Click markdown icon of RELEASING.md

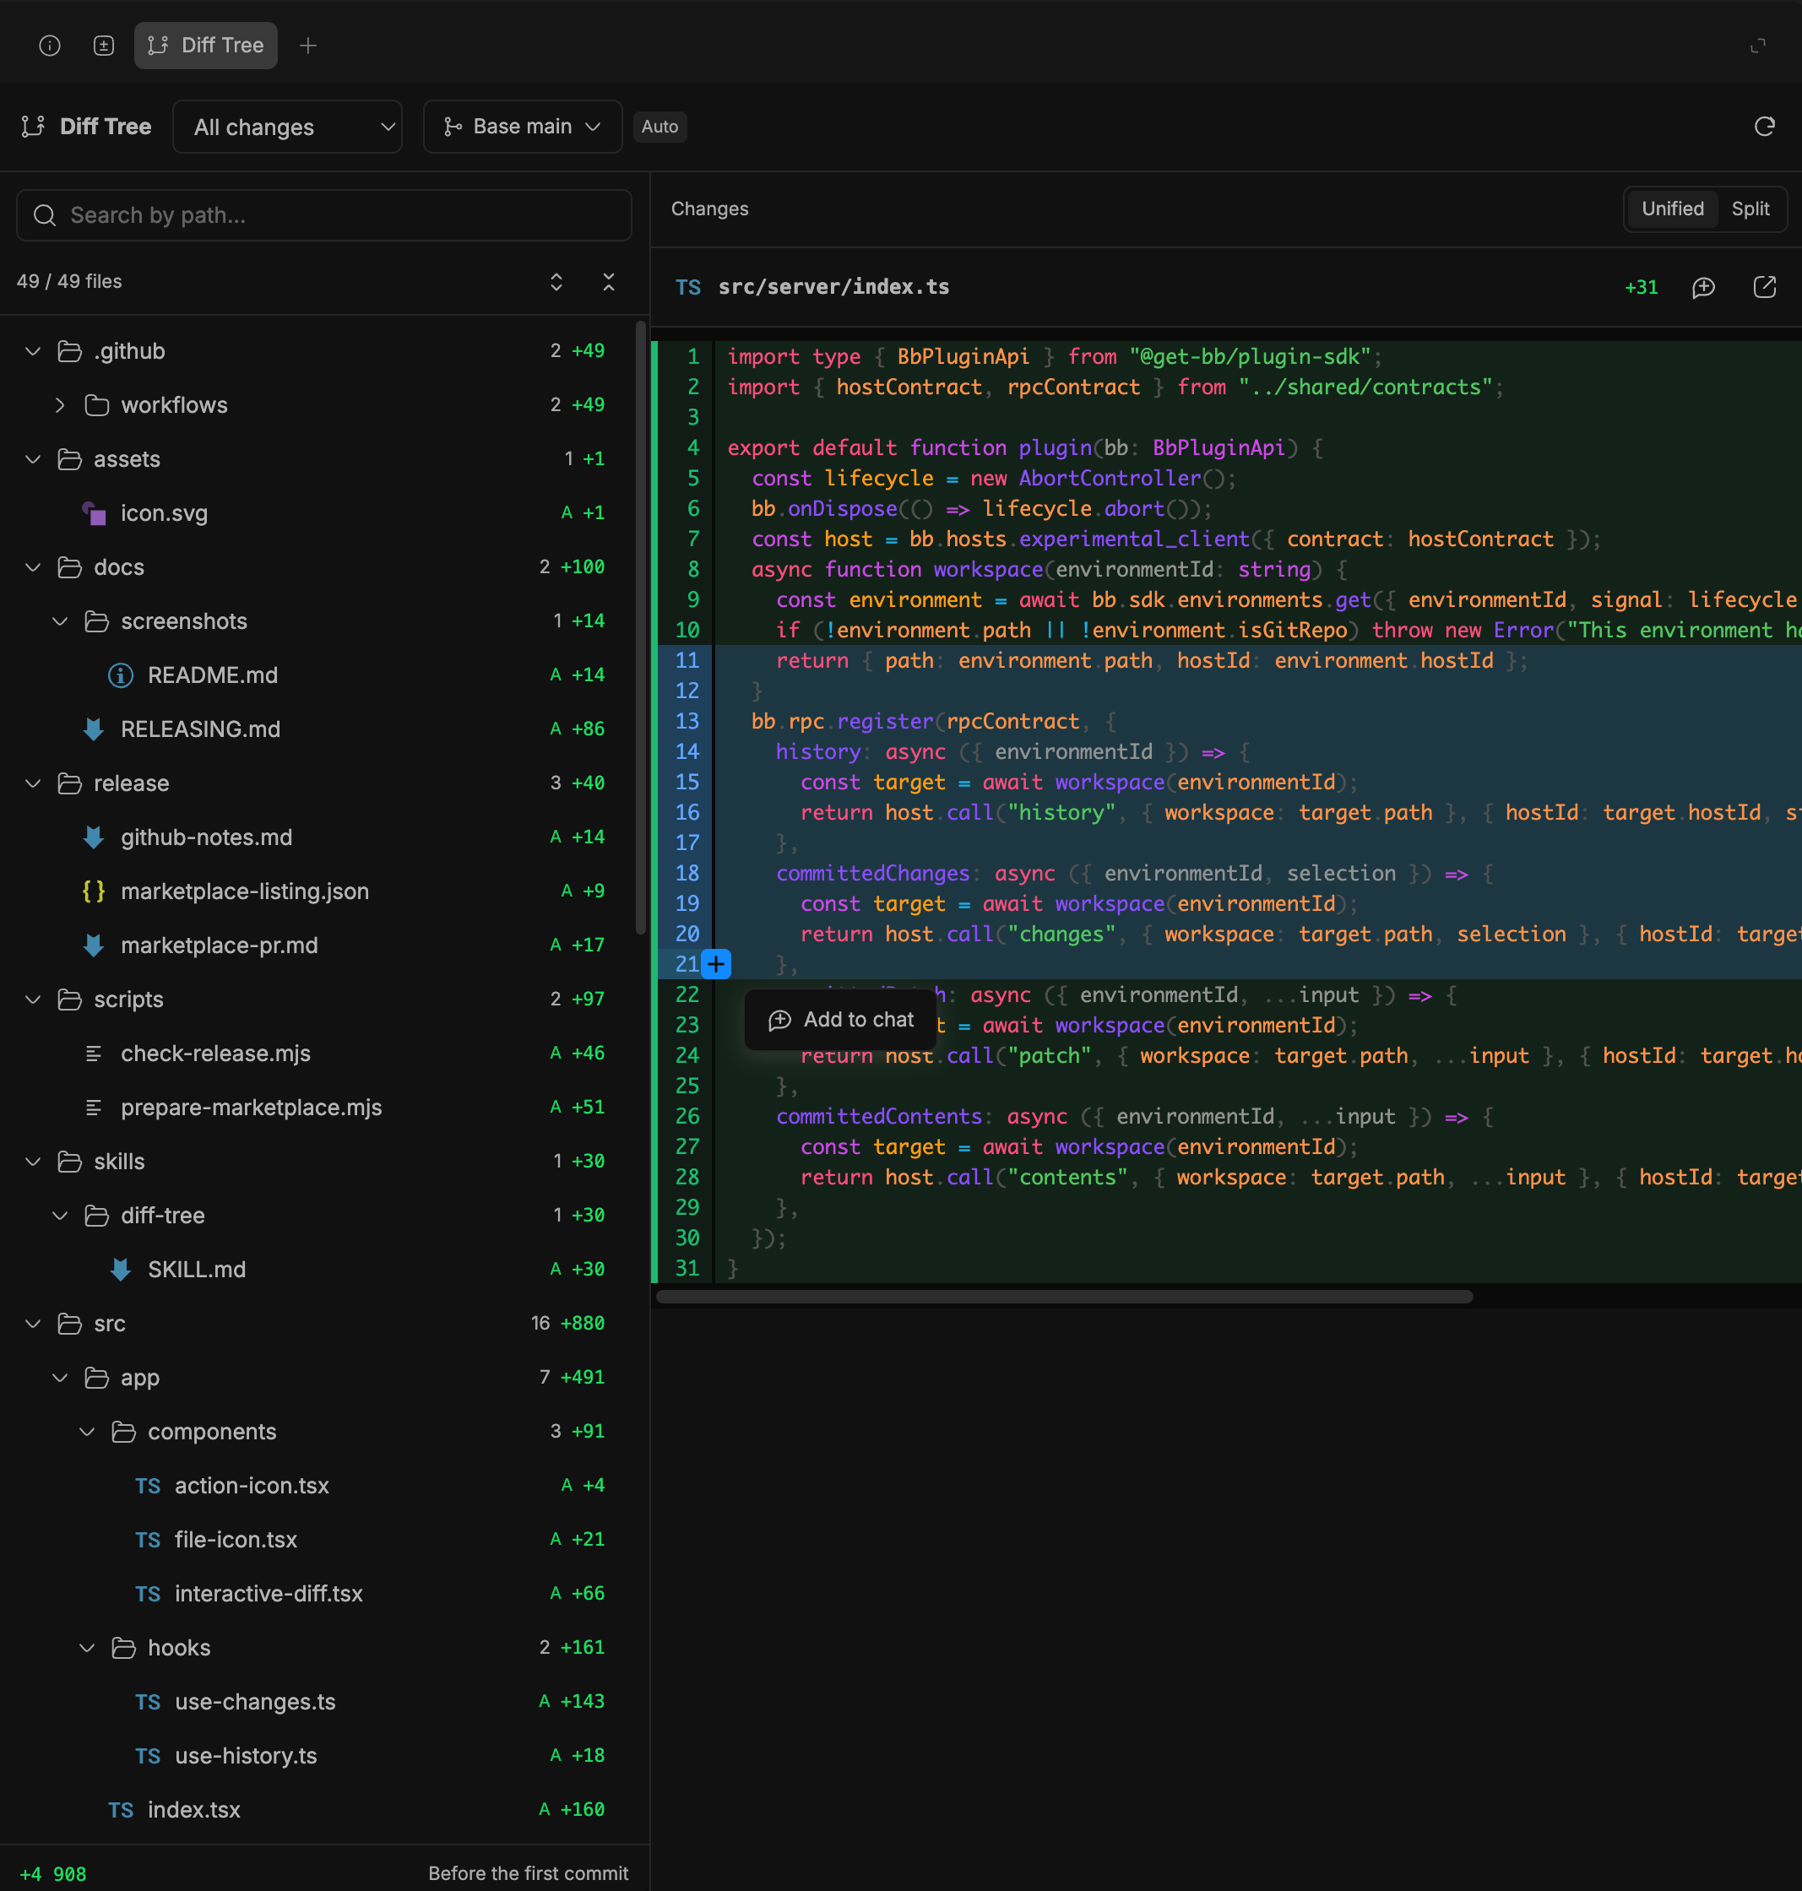coord(94,729)
